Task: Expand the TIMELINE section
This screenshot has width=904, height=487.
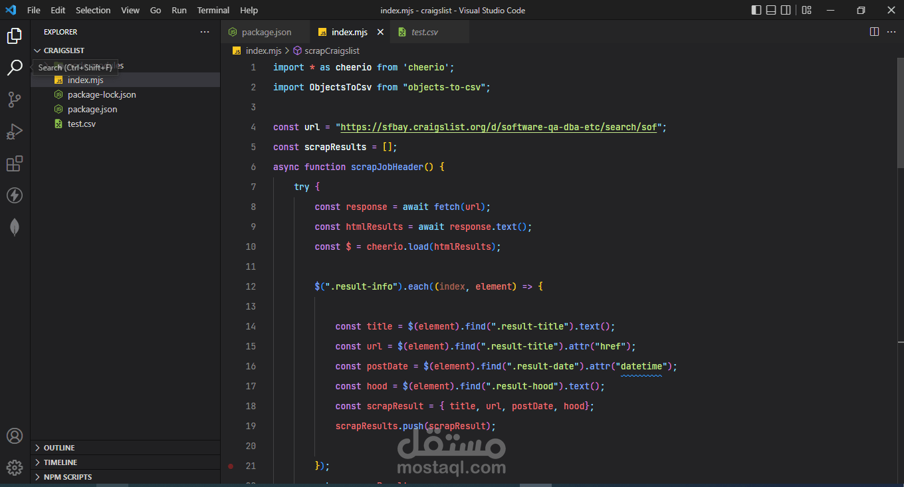Action: 125,462
